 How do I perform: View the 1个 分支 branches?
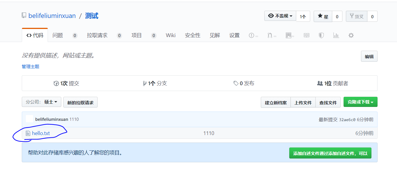point(155,83)
